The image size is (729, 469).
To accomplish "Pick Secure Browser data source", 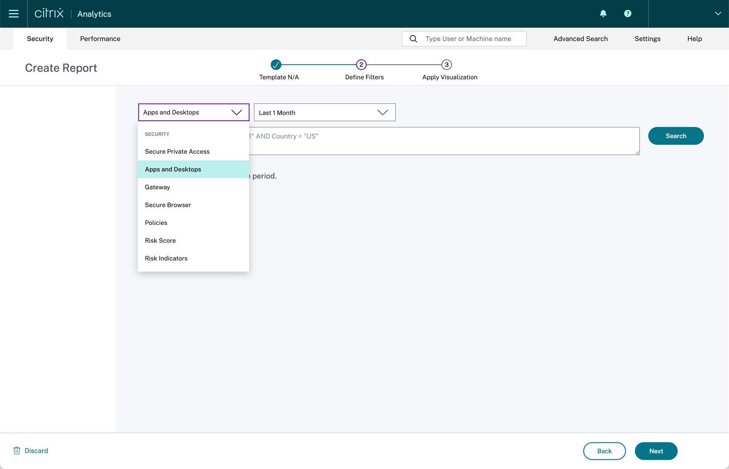I will (x=168, y=205).
